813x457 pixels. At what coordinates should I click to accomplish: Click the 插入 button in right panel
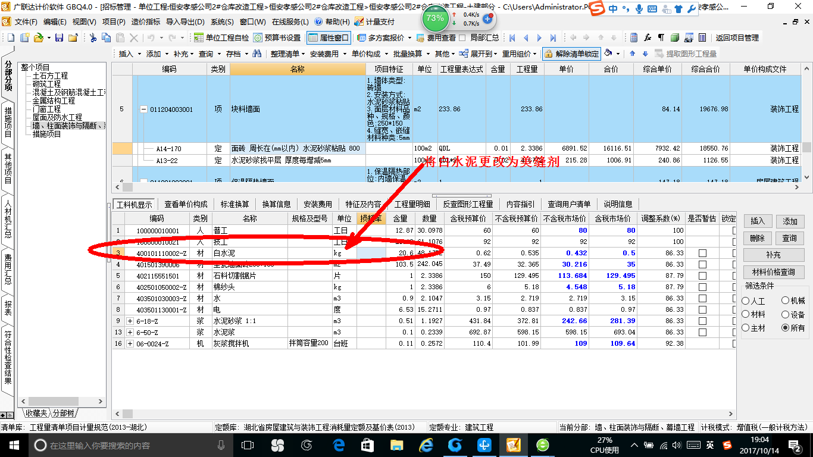(757, 221)
